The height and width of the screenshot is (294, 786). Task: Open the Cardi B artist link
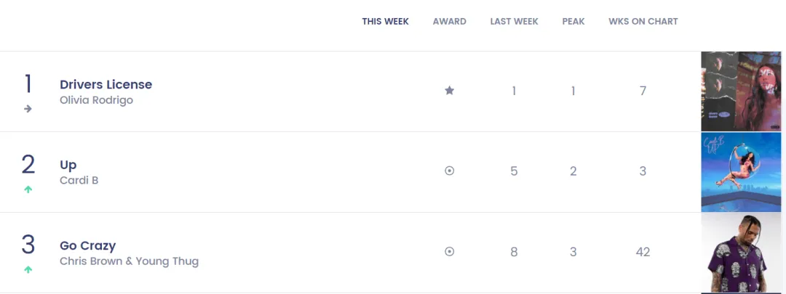point(79,180)
